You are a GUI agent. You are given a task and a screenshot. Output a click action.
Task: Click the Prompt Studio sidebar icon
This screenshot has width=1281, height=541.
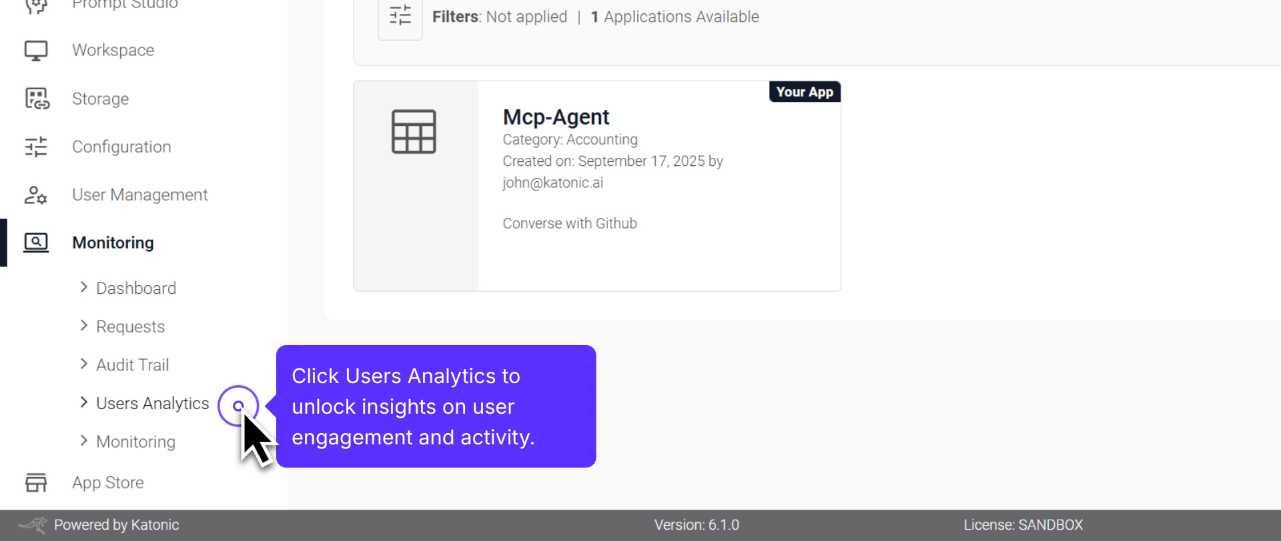35,5
